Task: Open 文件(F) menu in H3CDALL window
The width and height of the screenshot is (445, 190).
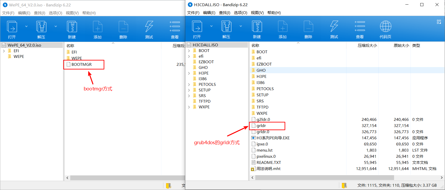Action: point(193,13)
